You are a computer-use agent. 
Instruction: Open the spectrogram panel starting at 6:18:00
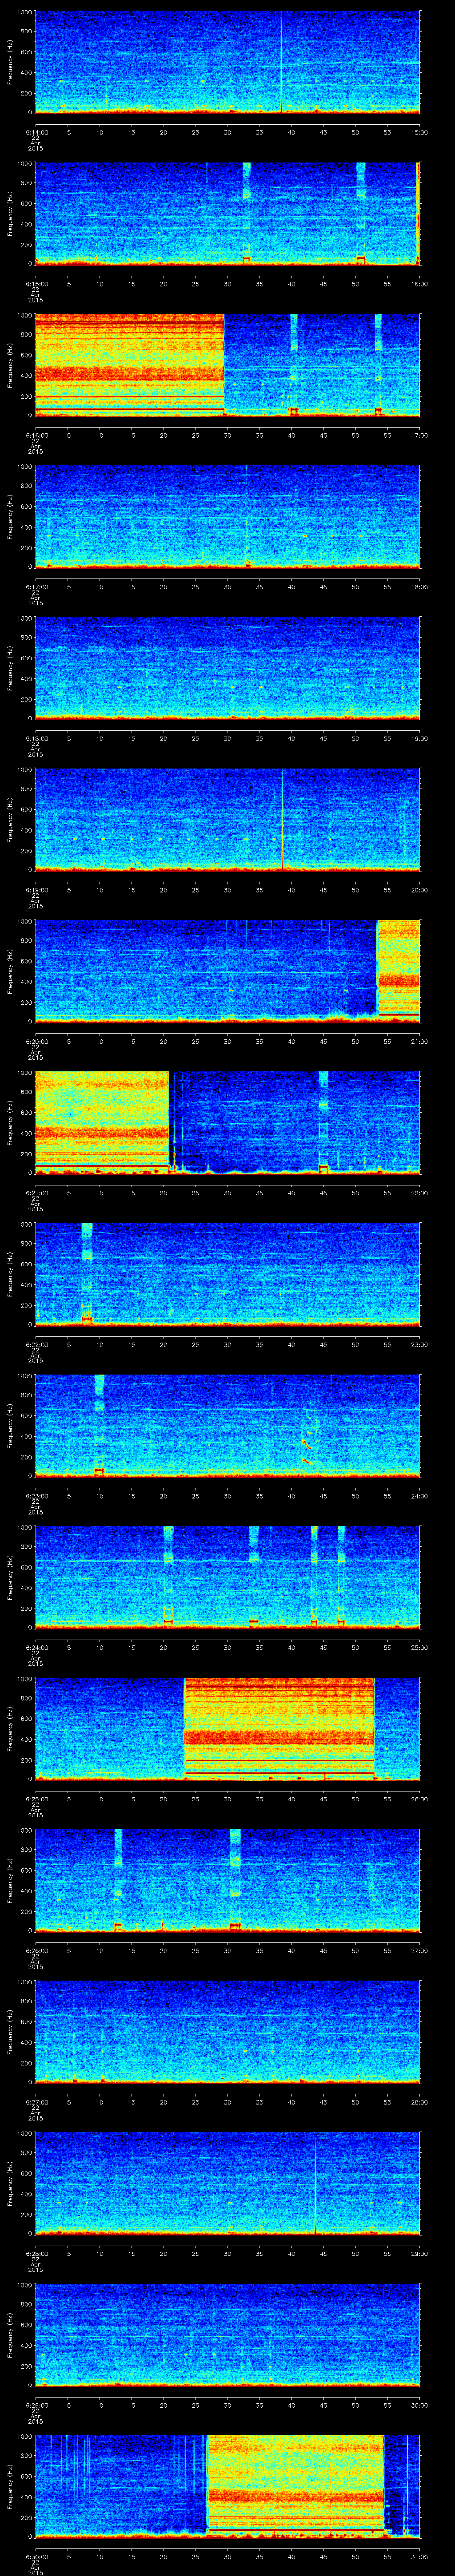(x=228, y=668)
